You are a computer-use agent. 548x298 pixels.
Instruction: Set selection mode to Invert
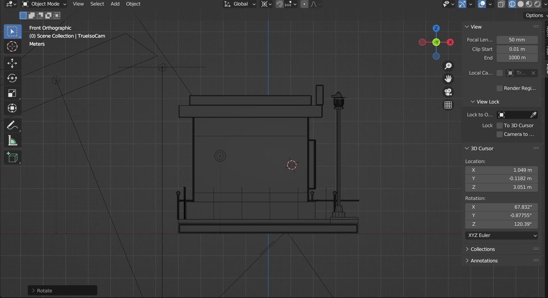click(48, 15)
